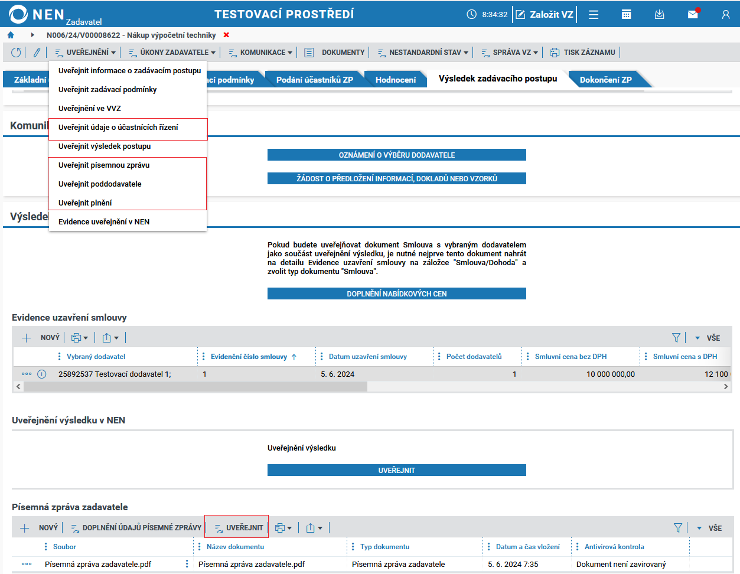Screen dimensions: 740x574
Task: Click DOPLNĚNÍ NABÍDKOVÝCH CEN button
Action: [x=397, y=293]
